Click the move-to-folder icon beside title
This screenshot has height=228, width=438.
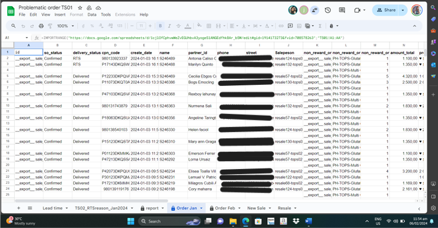click(x=89, y=8)
